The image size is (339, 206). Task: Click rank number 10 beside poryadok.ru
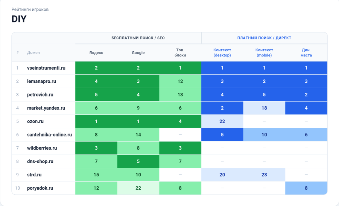pyautogui.click(x=18, y=188)
